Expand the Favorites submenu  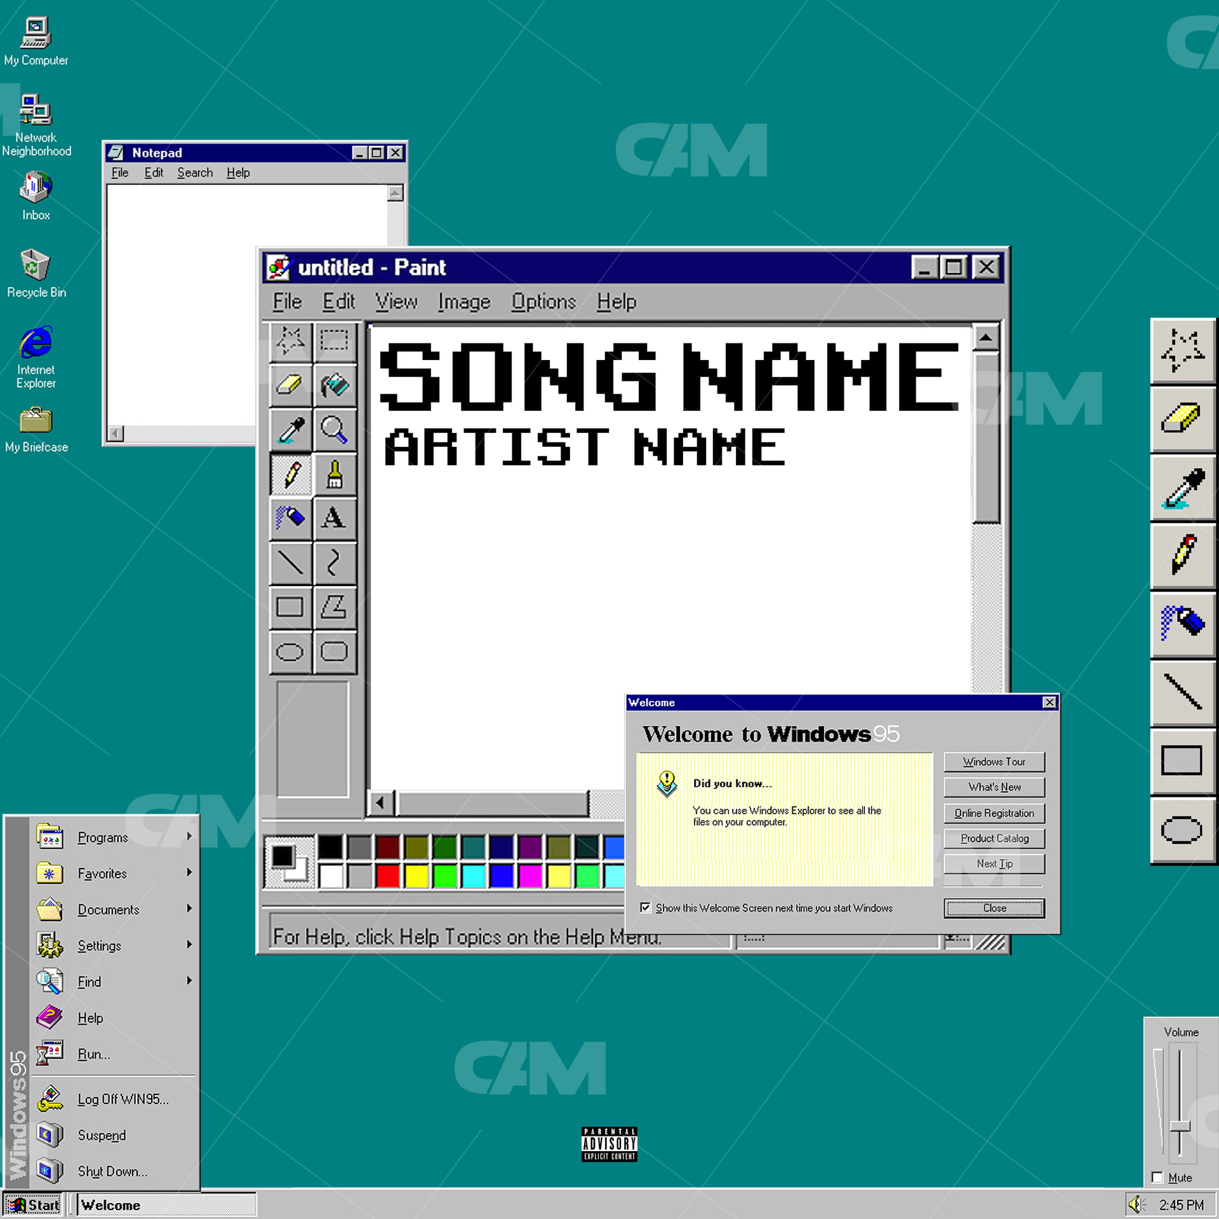tap(116, 874)
